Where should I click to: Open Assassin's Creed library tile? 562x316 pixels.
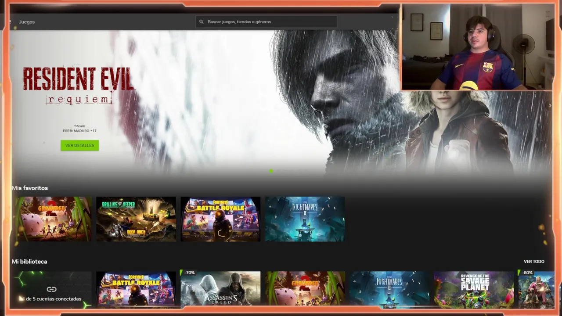[220, 288]
